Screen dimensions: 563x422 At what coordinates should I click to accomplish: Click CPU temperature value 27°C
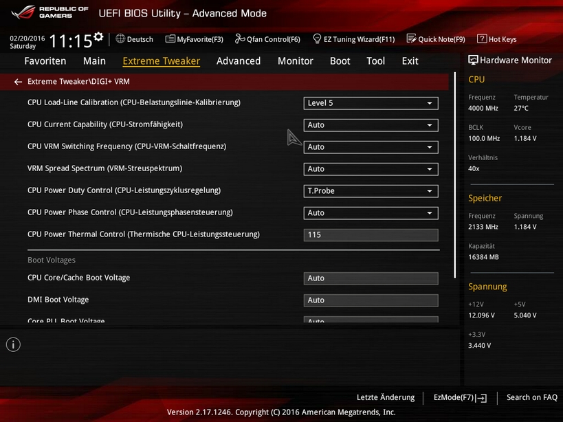point(521,109)
